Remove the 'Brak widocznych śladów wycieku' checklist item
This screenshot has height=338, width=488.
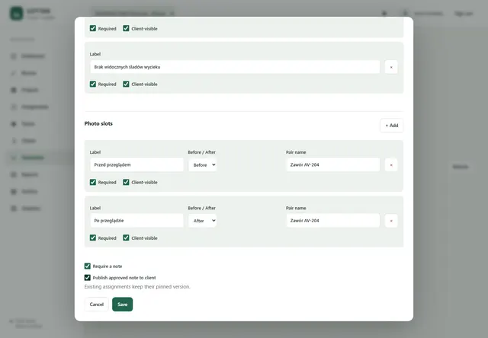391,67
